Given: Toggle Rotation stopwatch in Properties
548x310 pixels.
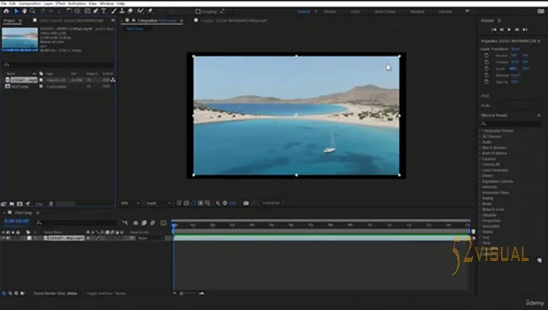Looking at the screenshot, I should [x=486, y=75].
